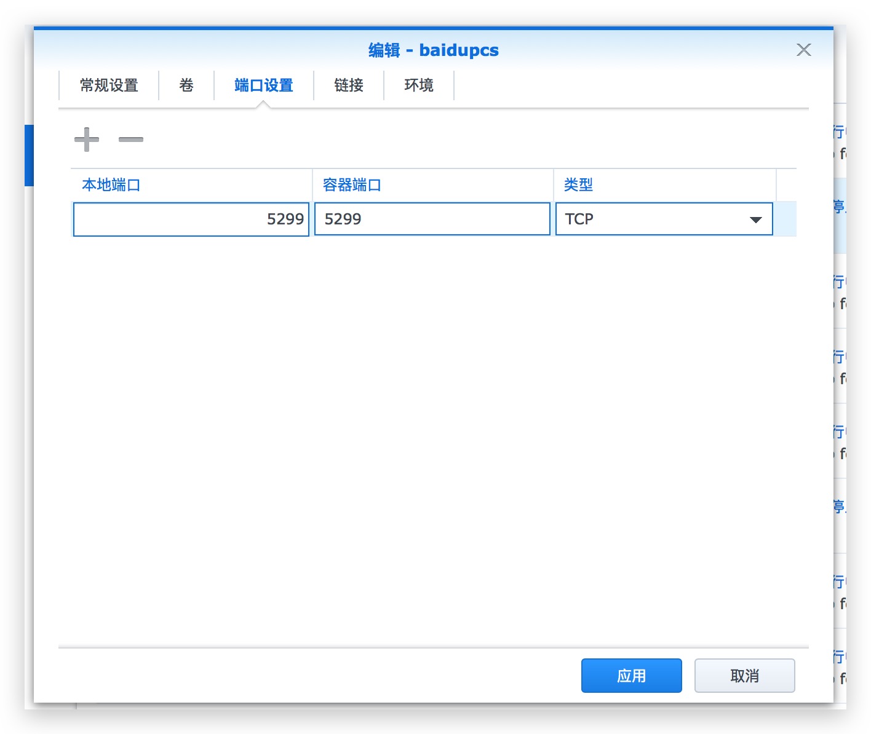This screenshot has height=734, width=871.
Task: Close the baidupcs edit dialog
Action: tap(803, 50)
